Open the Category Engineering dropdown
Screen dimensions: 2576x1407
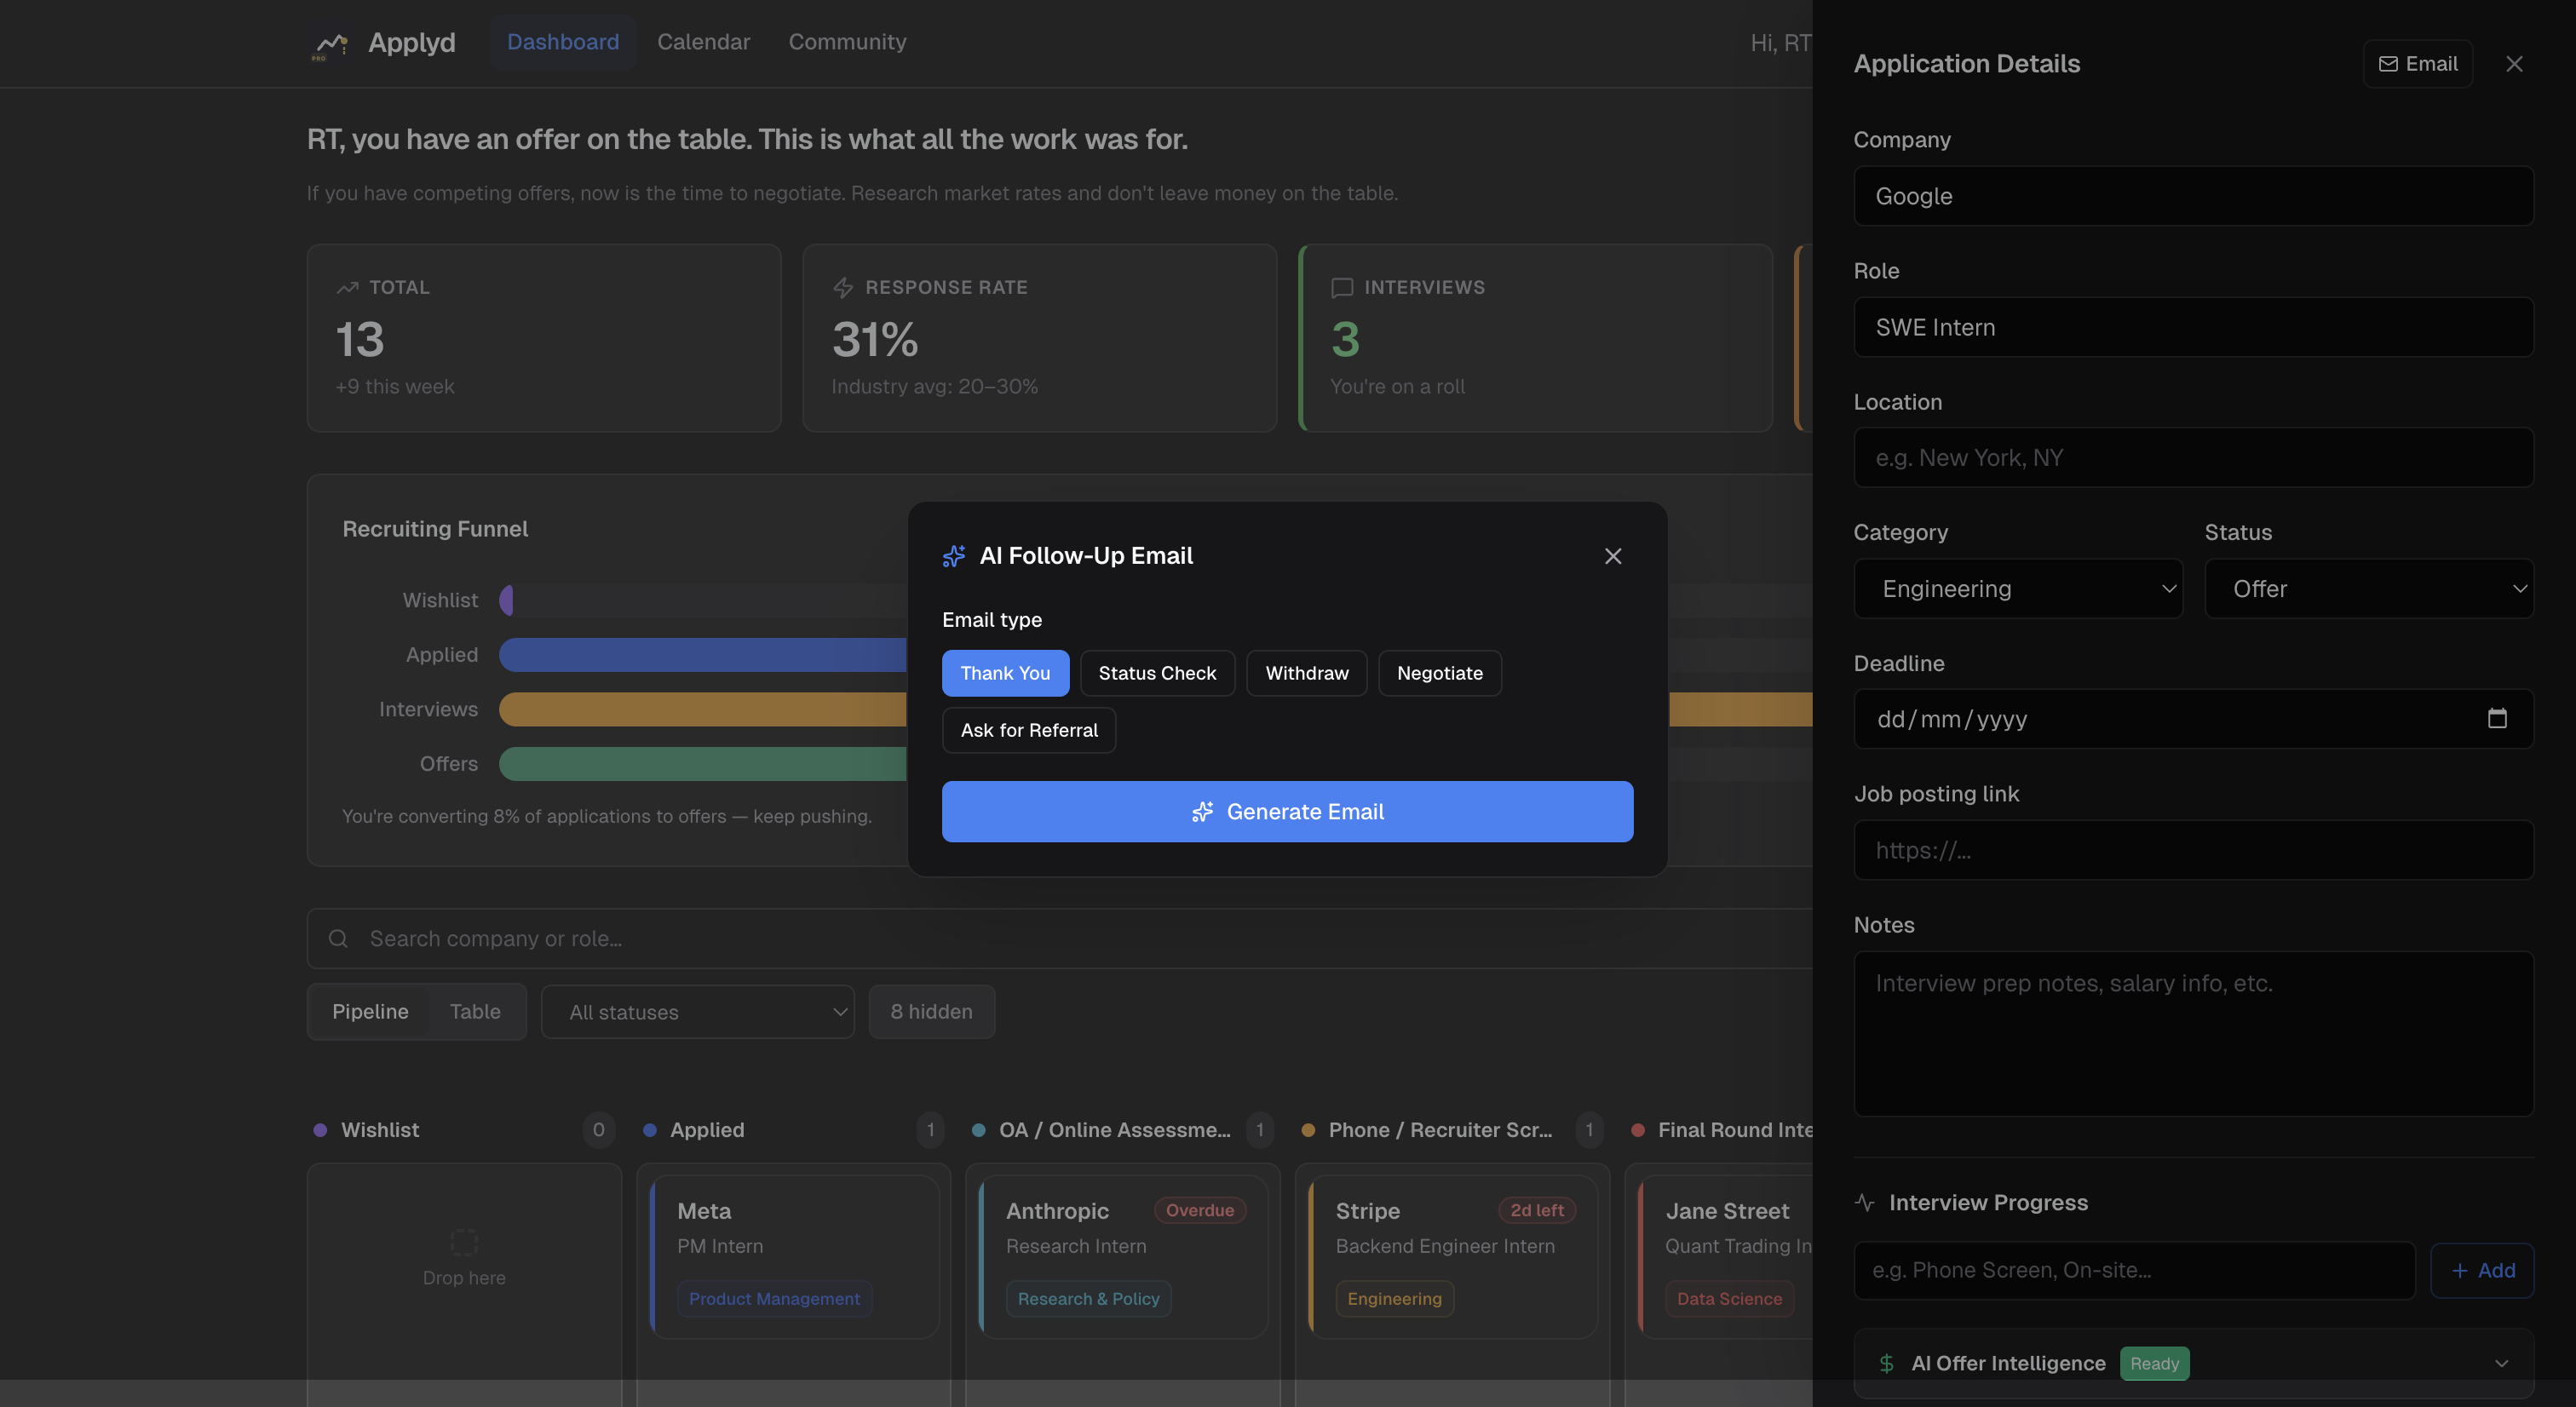pos(2017,589)
